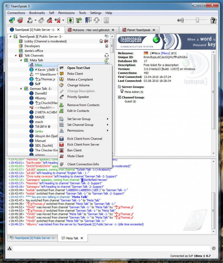Image resolution: width=223 pixels, height=263 pixels.
Task: Mute your microphone via the toolbar icon
Action: pyautogui.click(x=49, y=20)
